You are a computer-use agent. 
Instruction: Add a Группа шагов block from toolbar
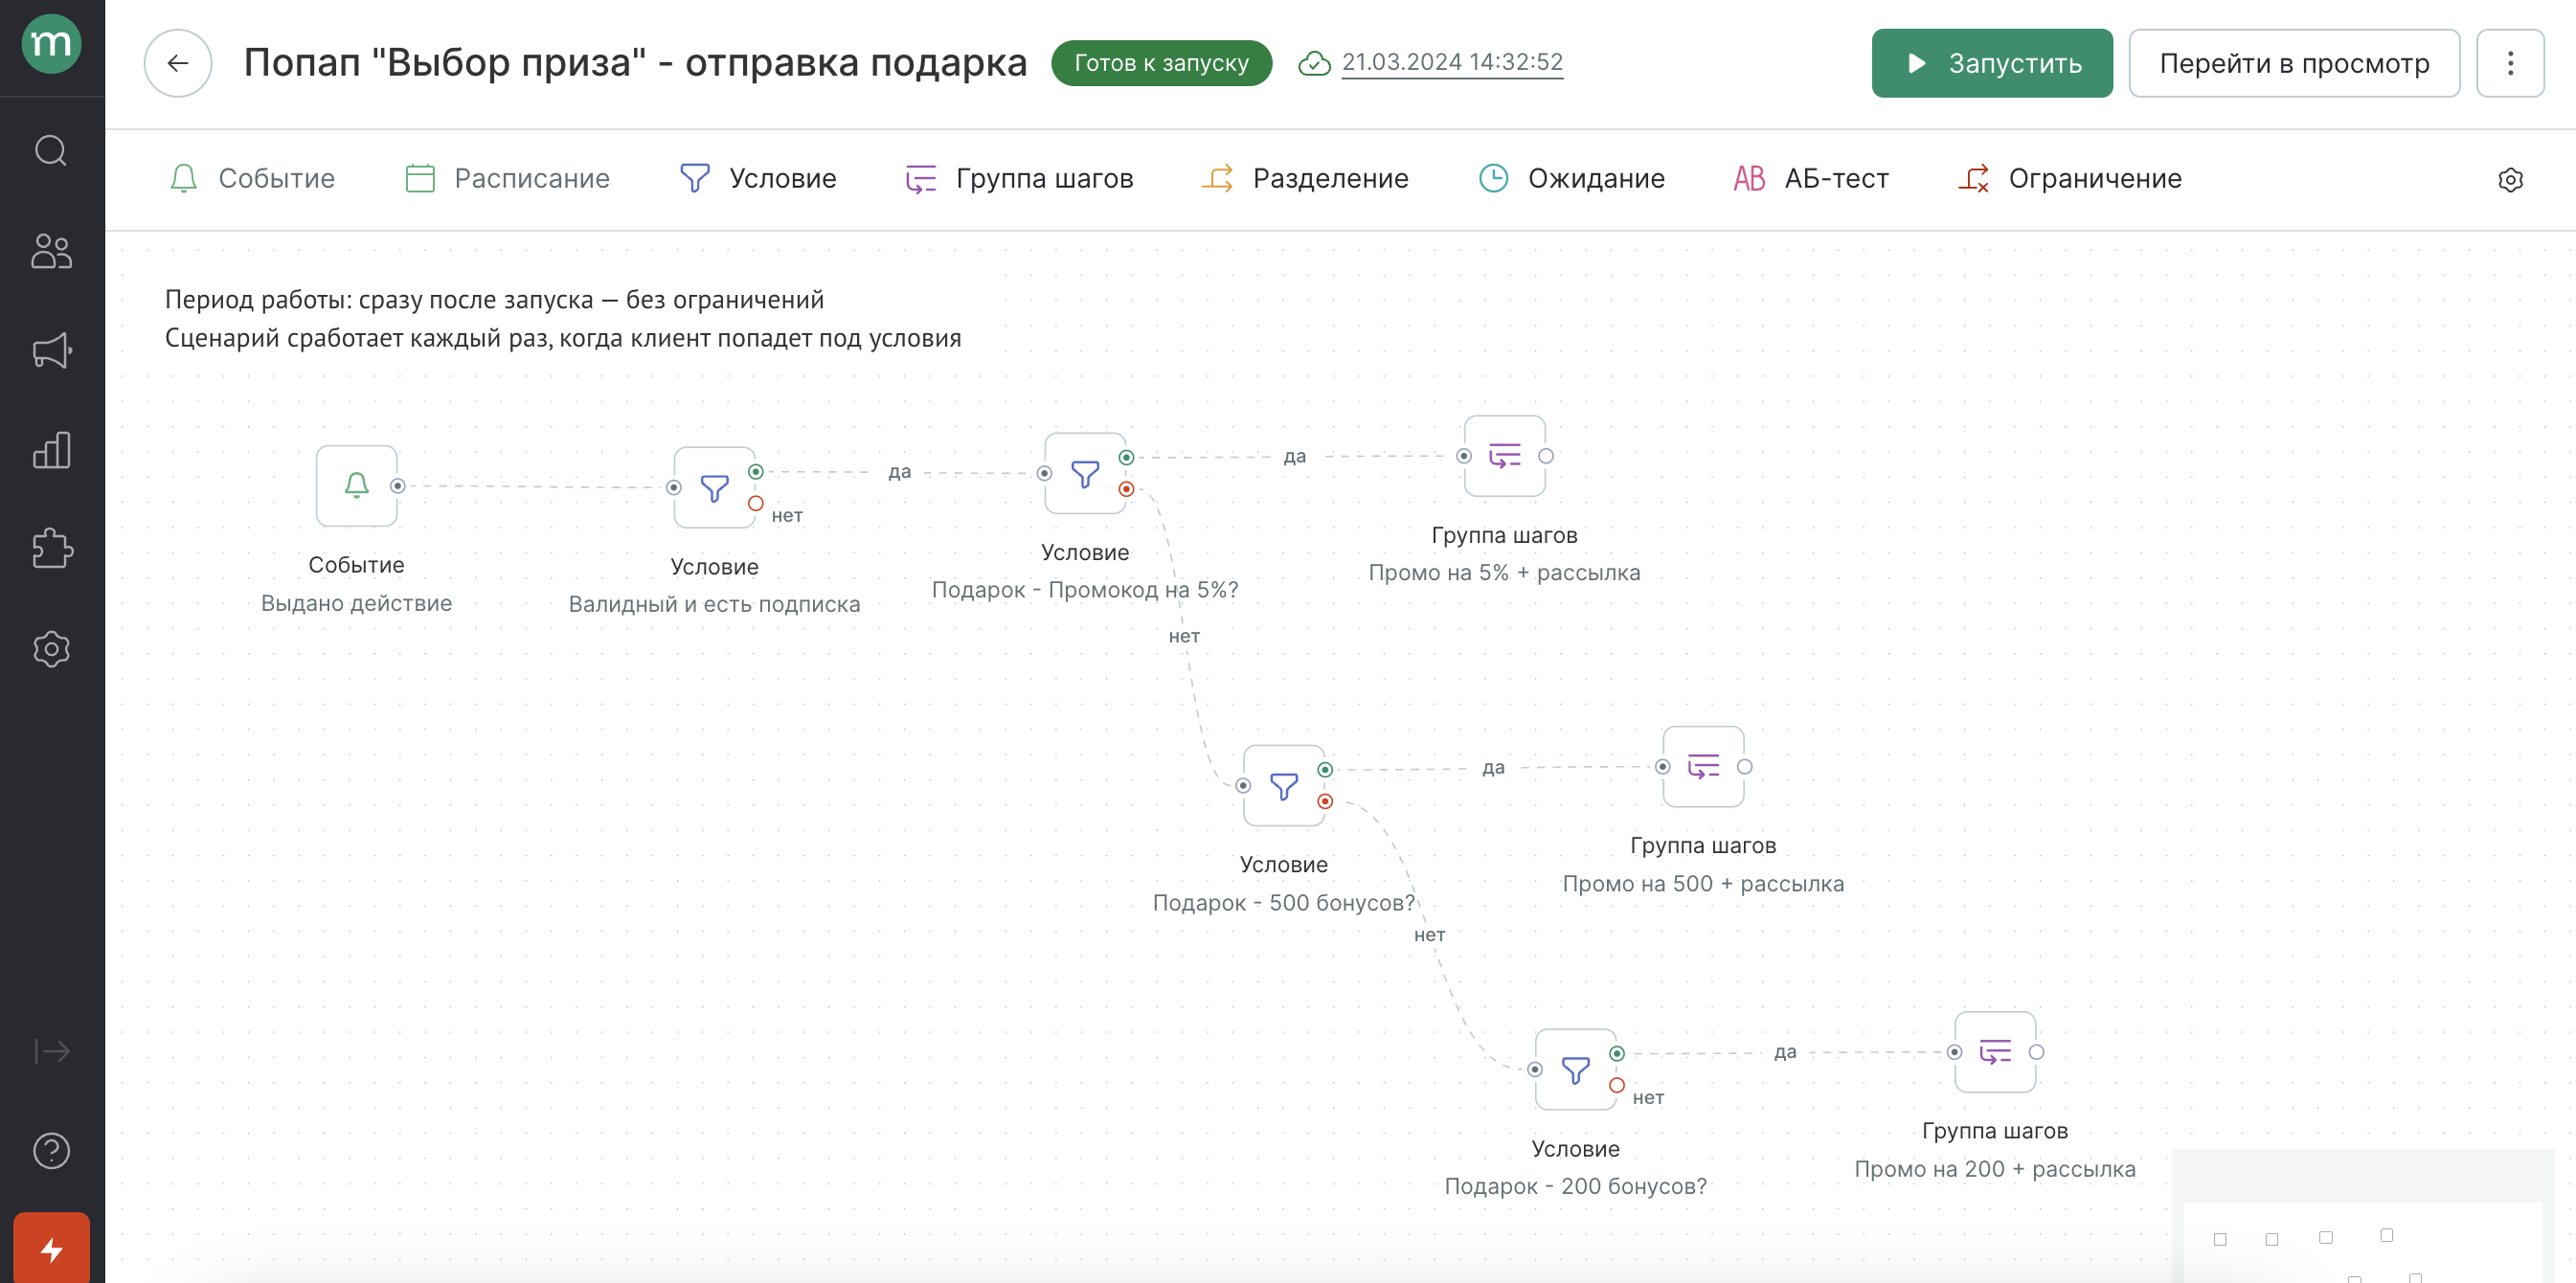coord(1019,178)
